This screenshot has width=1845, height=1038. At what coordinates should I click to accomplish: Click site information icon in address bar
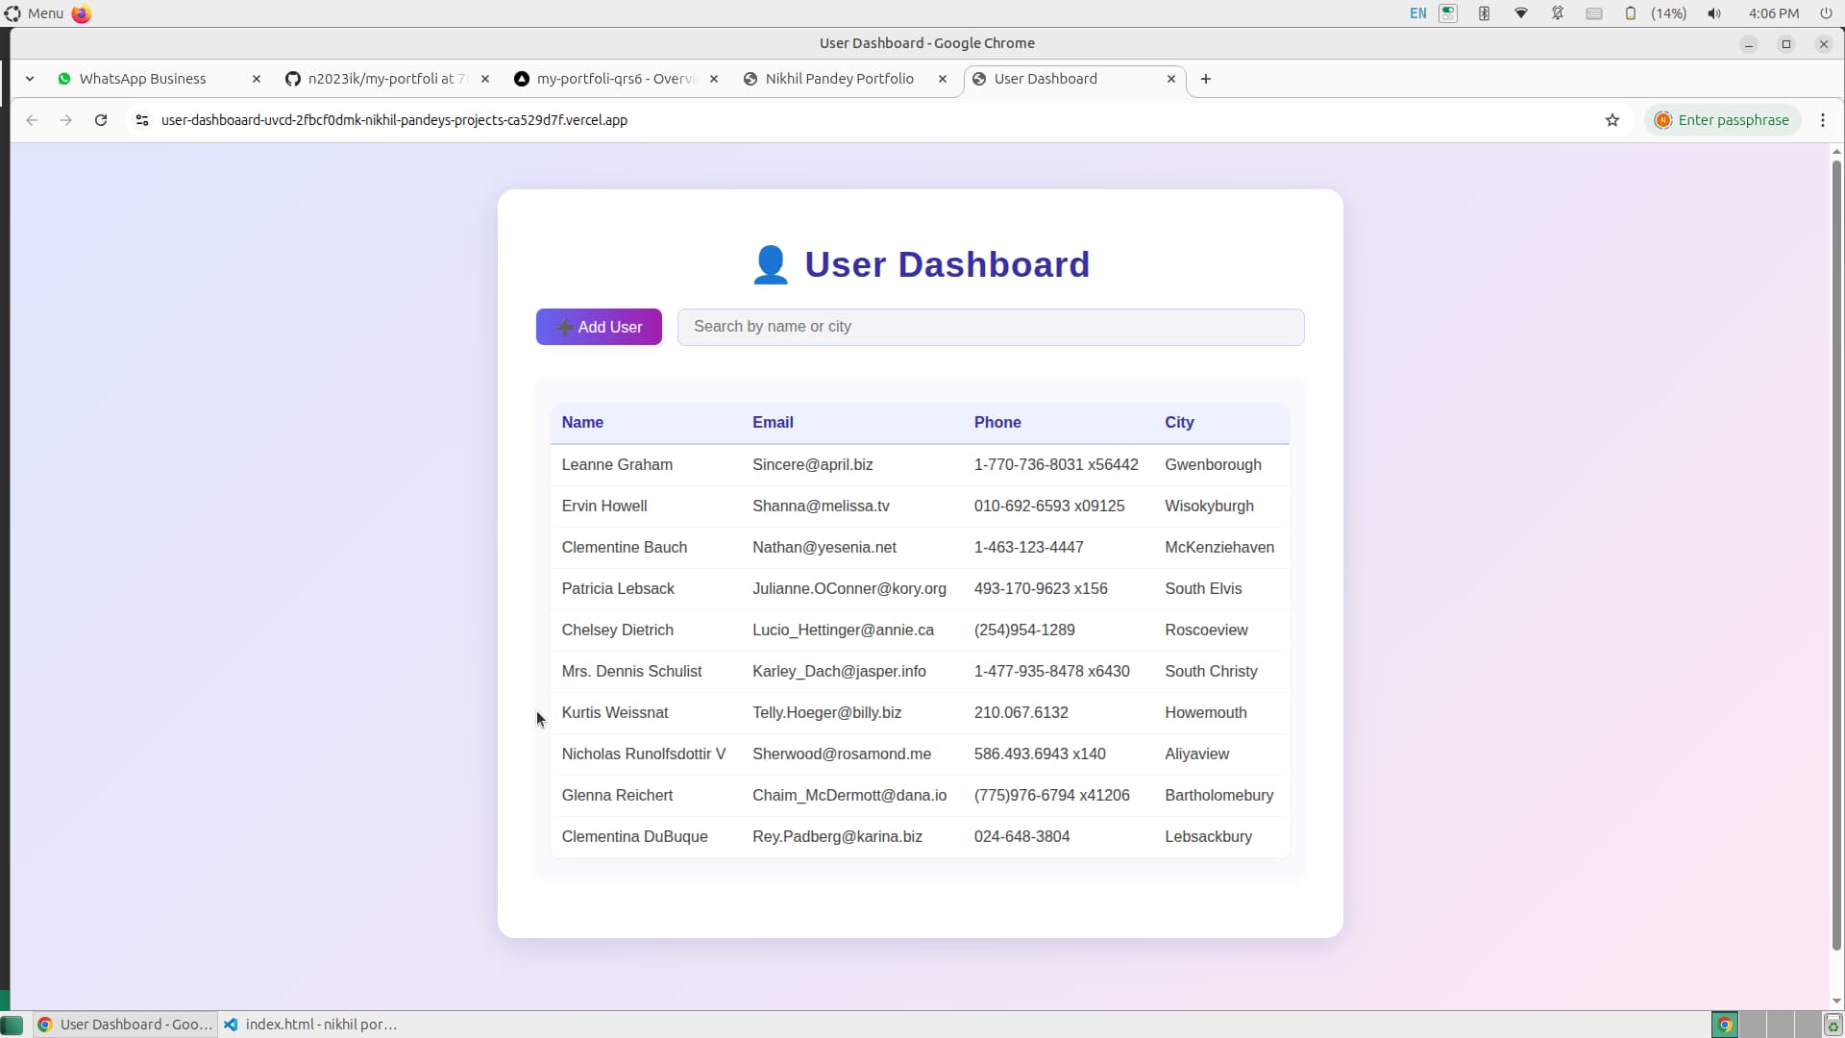142,120
